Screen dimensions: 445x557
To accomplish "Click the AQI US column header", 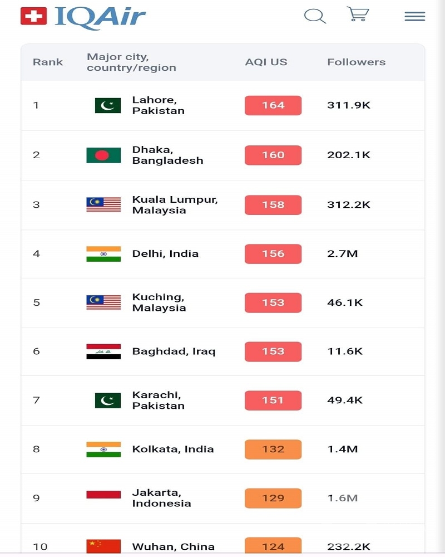I will tap(266, 62).
